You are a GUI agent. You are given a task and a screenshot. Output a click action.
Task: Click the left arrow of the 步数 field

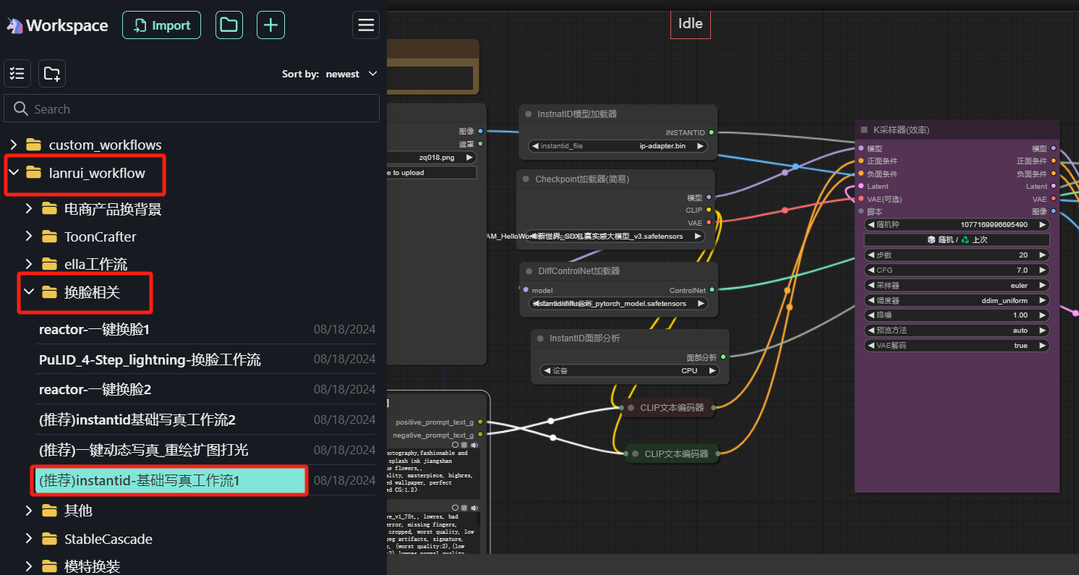(870, 255)
